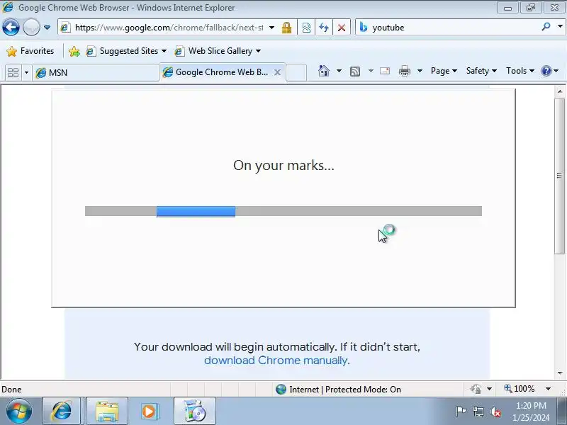Click the address bar URL field
The height and width of the screenshot is (425, 567).
[x=169, y=28]
